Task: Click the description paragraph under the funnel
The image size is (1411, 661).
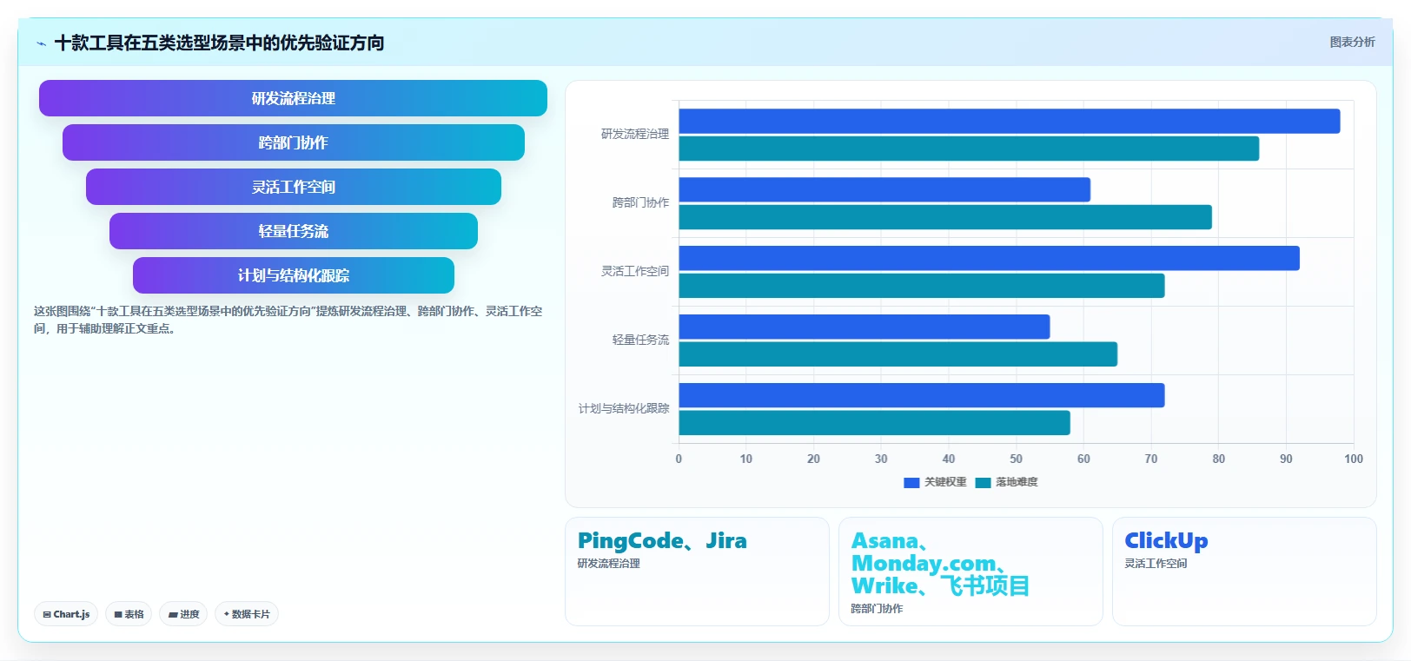Action: [x=288, y=320]
